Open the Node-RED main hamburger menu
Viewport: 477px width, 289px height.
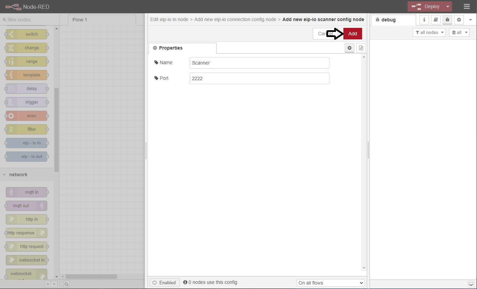pyautogui.click(x=467, y=6)
